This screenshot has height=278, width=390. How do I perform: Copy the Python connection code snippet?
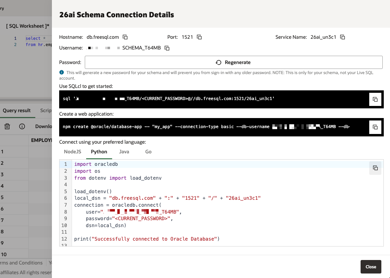[x=375, y=168]
